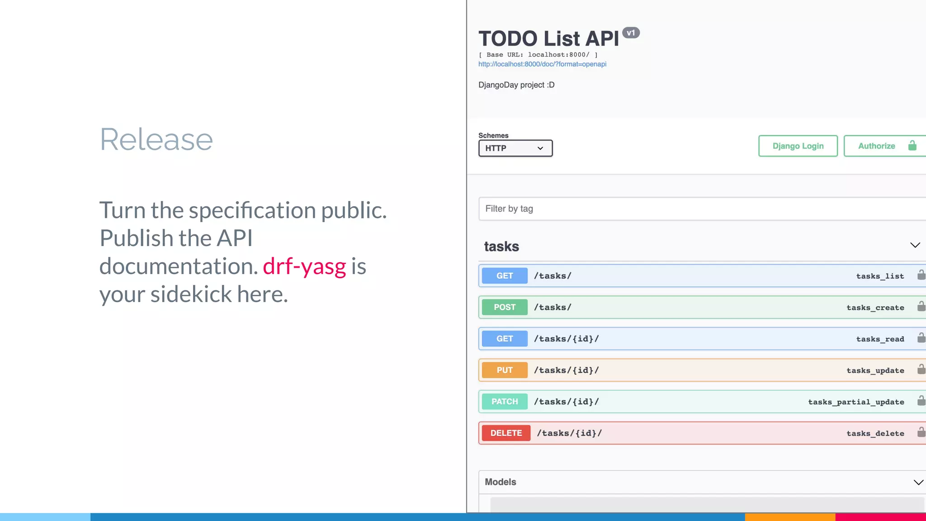Image resolution: width=926 pixels, height=521 pixels.
Task: Collapse the tasks section chevron
Action: coord(915,245)
